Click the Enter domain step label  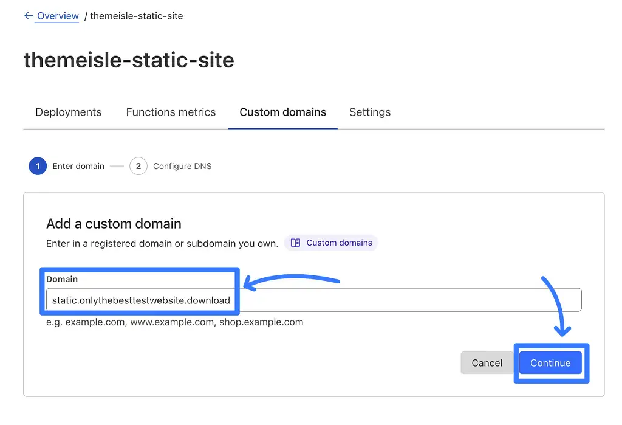(78, 166)
